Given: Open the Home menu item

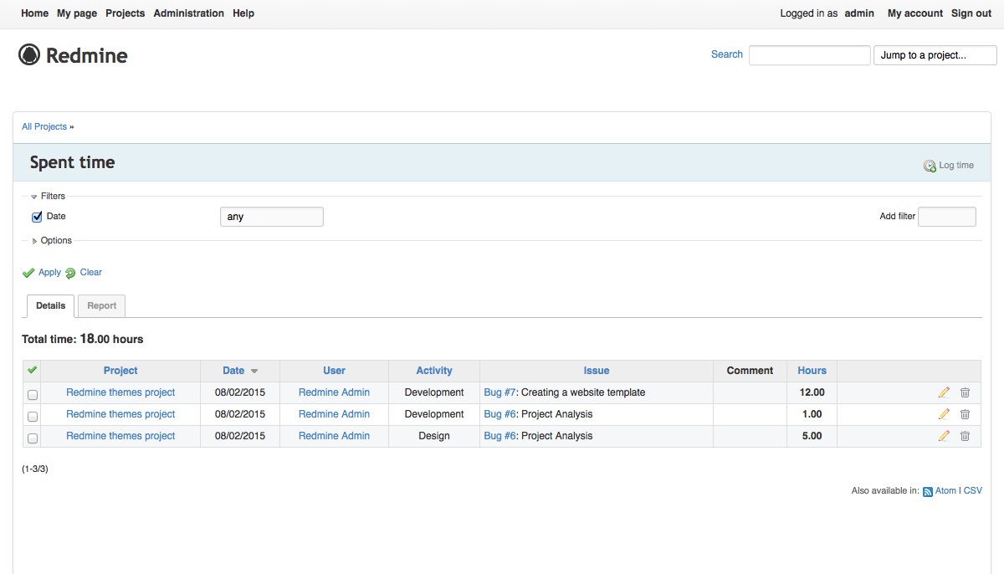Looking at the screenshot, I should [34, 13].
